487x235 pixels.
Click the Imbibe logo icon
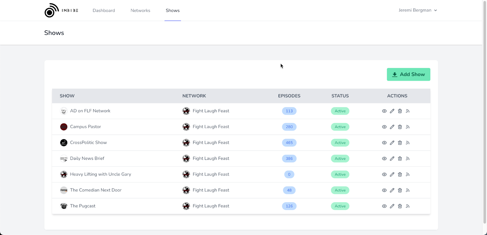(52, 10)
